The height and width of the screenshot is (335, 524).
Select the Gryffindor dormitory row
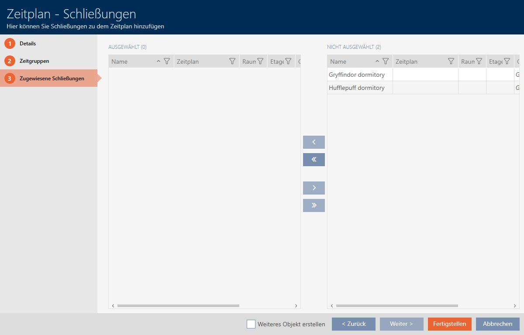[x=357, y=75]
